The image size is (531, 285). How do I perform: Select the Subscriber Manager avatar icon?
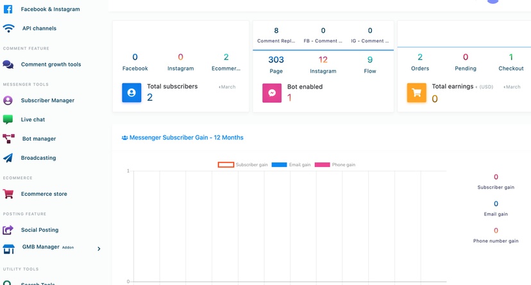(8, 100)
